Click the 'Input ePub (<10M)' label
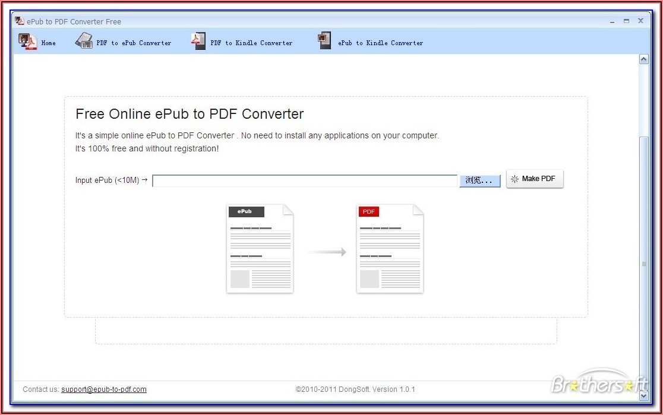The width and height of the screenshot is (663, 415). pyautogui.click(x=107, y=180)
